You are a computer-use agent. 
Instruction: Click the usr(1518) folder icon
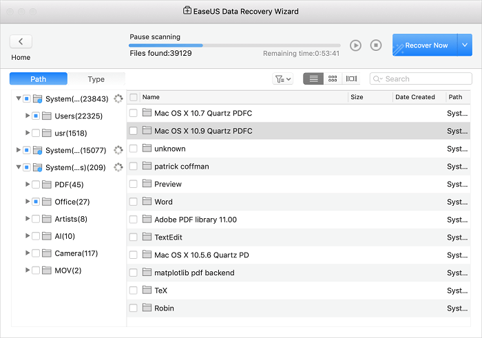(47, 133)
